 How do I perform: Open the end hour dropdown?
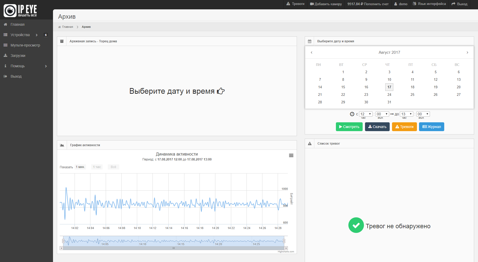407,114
